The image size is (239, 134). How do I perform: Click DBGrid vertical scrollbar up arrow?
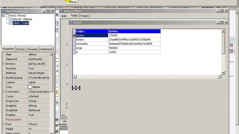tap(223, 31)
